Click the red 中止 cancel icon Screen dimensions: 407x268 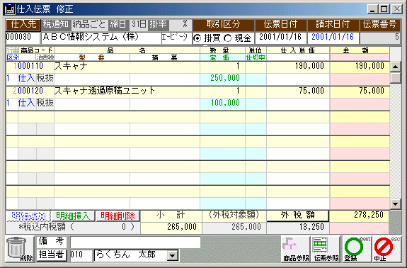coord(386,249)
